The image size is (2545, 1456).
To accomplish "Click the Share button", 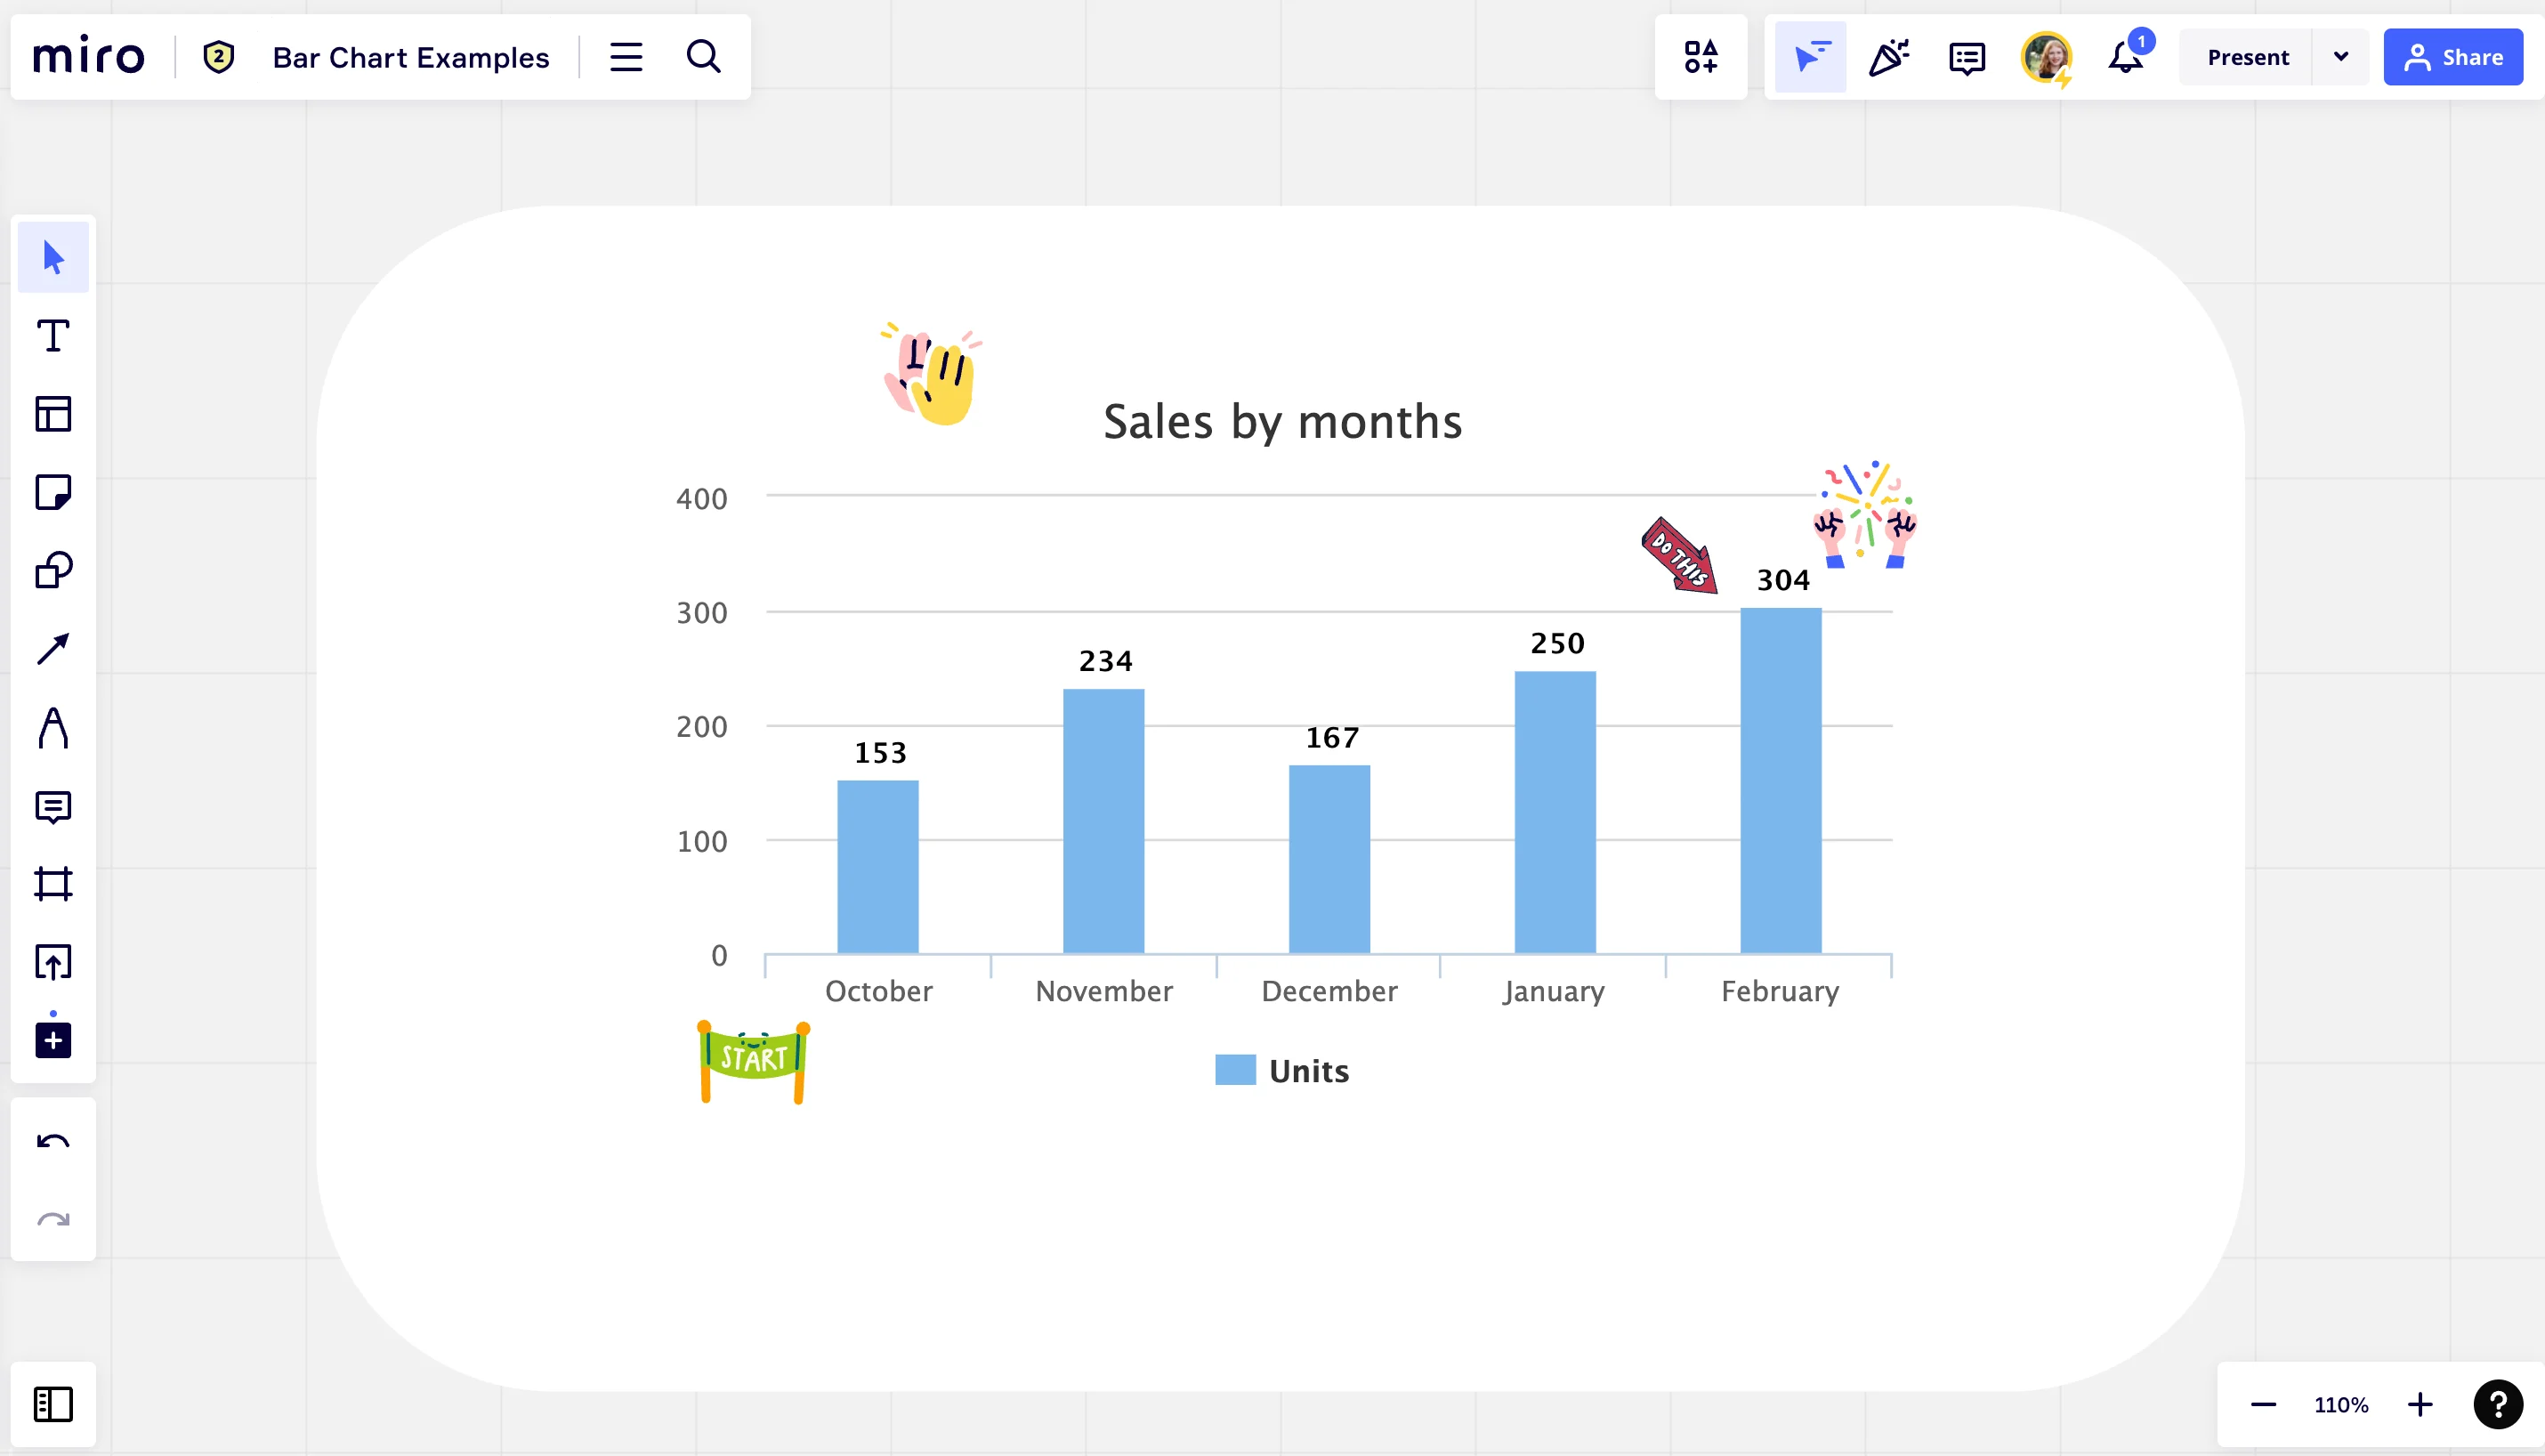I will click(2453, 57).
